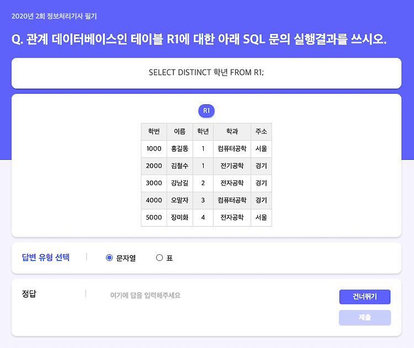Screen dimensions: 414x348
Task: Click the 주소 column header
Action: (x=261, y=131)
